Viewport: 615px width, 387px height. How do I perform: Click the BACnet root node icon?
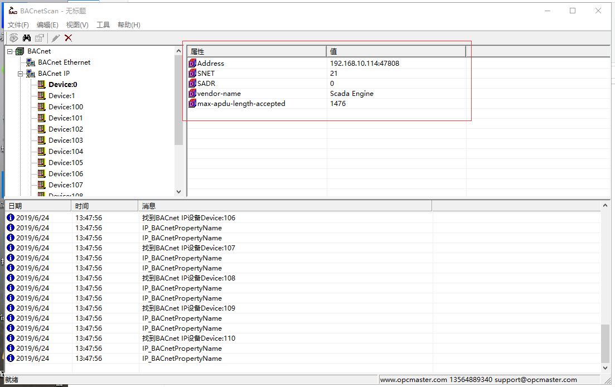[x=20, y=51]
